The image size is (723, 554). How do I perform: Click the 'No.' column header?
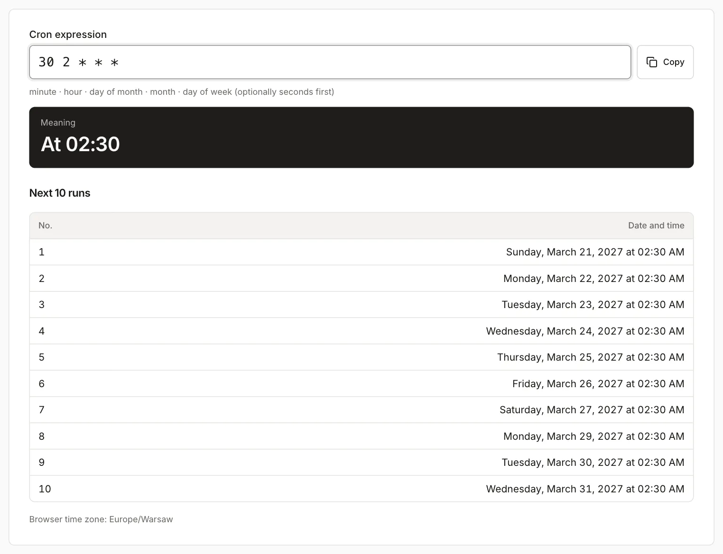coord(46,226)
